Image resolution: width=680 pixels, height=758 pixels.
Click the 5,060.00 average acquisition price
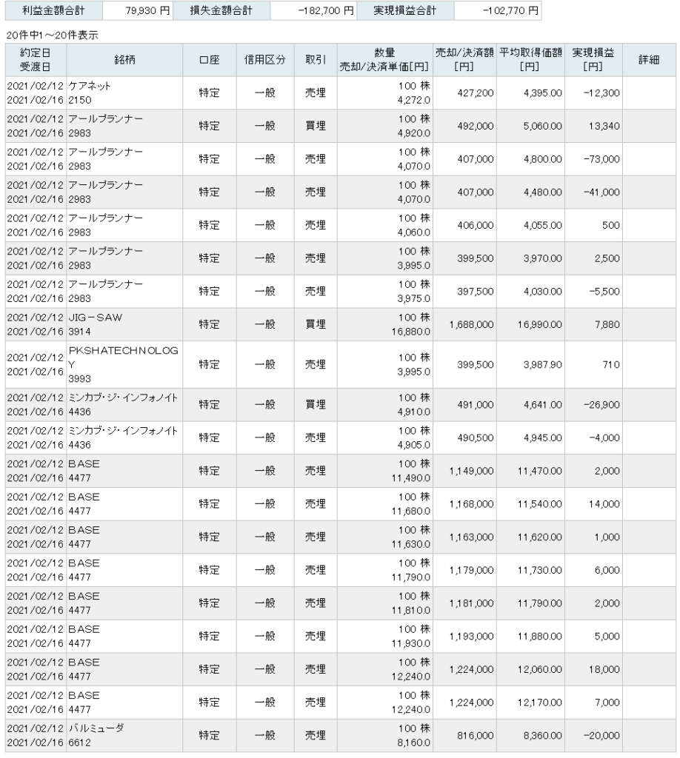543,126
